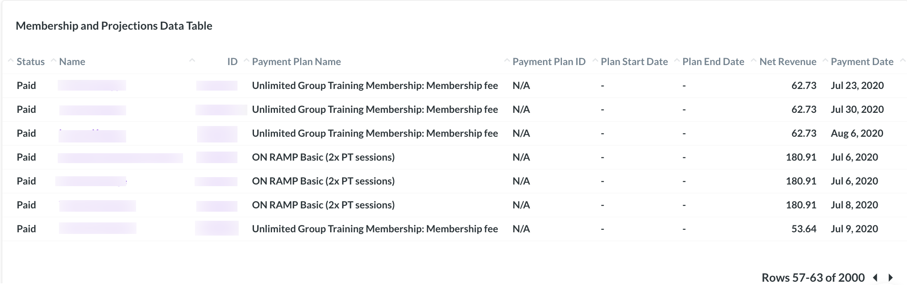This screenshot has width=907, height=285.
Task: Sort table by Name column
Action: point(72,62)
